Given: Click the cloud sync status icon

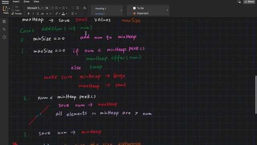Looking at the screenshot, I should tap(239, 2).
